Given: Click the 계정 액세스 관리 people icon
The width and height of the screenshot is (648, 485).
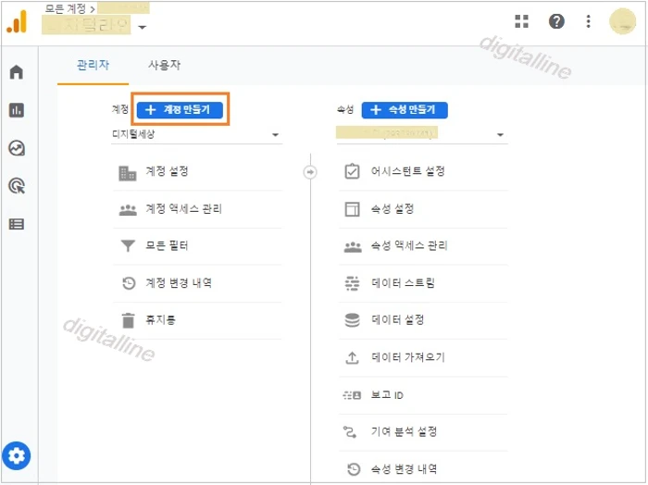Looking at the screenshot, I should pos(128,210).
